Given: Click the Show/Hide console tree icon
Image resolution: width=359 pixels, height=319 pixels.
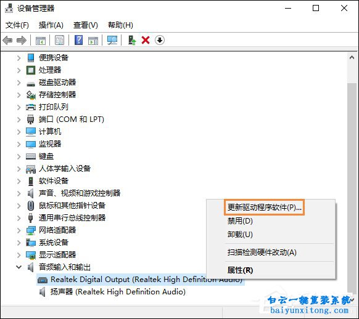Looking at the screenshot, I should (x=41, y=41).
